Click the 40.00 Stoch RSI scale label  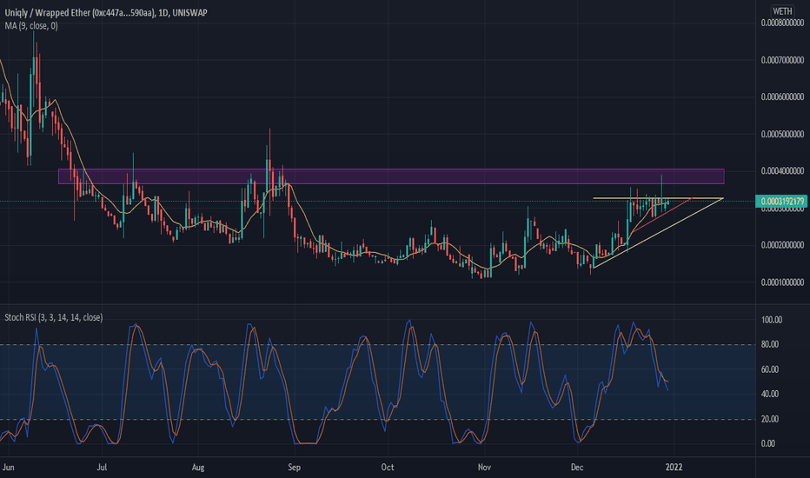pyautogui.click(x=770, y=394)
